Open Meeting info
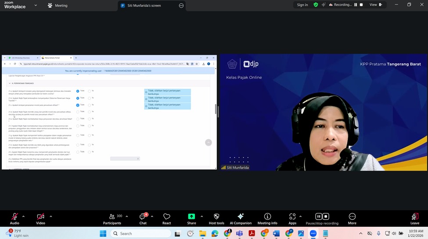This screenshot has width=428, height=239. tap(267, 217)
